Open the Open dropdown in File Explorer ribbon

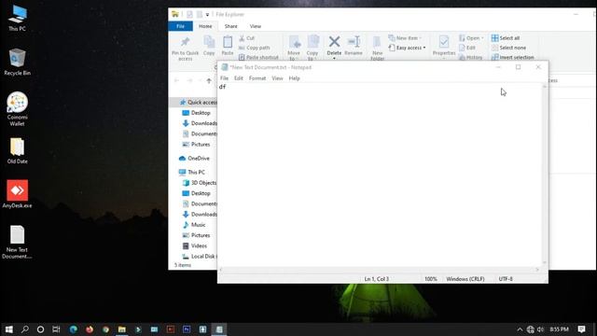coord(471,38)
